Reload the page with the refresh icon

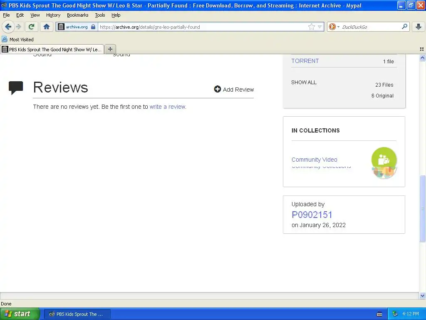click(x=32, y=27)
